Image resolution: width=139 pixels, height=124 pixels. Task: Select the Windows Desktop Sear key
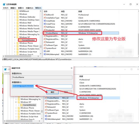(x=29, y=20)
